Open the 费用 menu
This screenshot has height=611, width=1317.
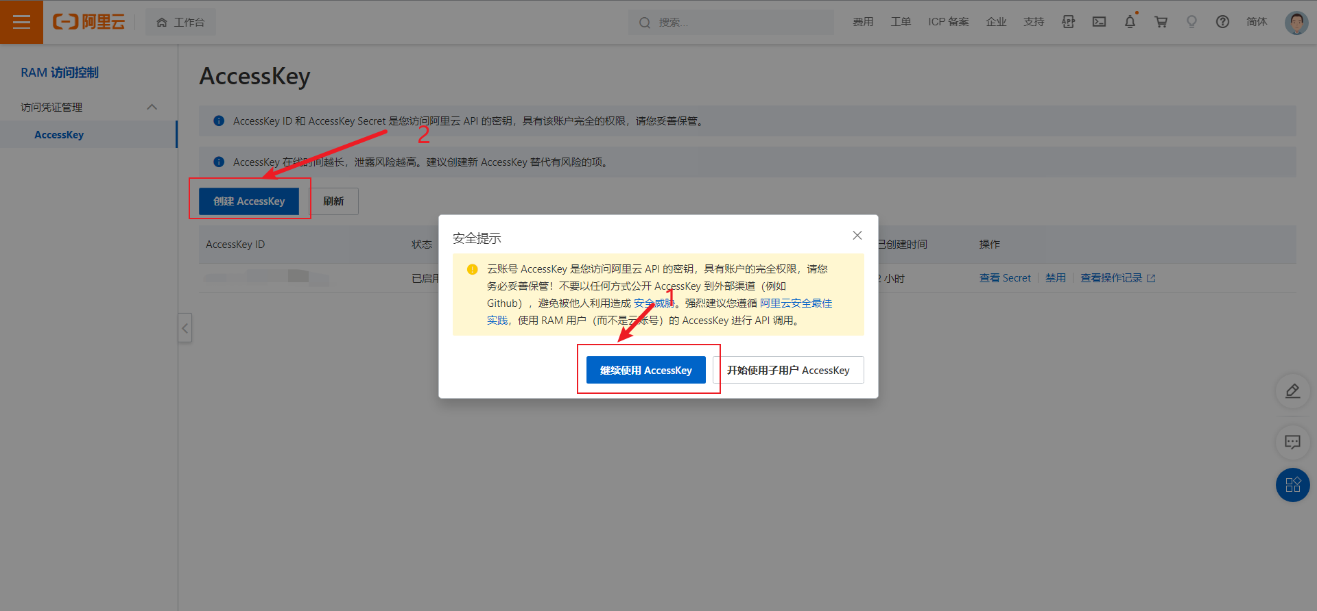click(863, 22)
